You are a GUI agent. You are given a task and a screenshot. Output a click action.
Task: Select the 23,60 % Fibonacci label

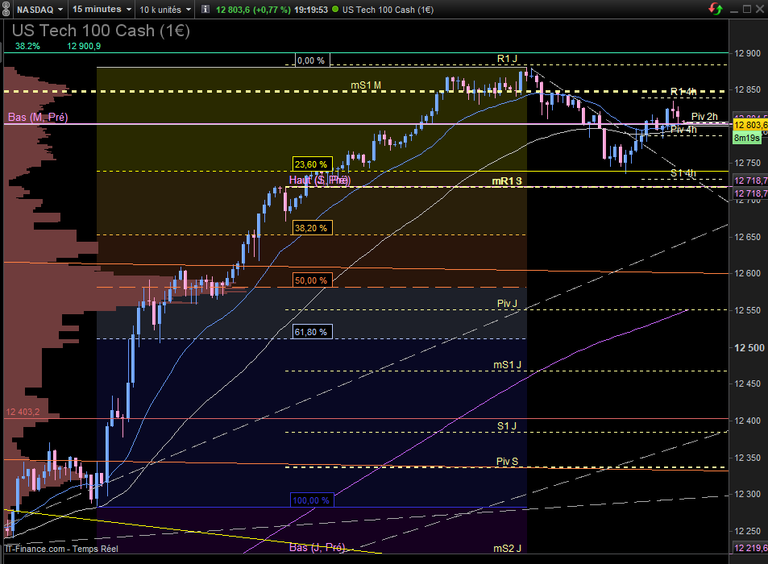[x=312, y=164]
